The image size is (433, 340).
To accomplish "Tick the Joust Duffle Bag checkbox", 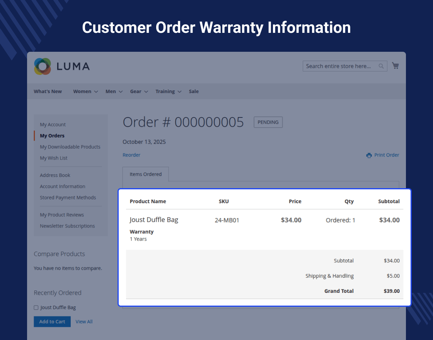I will (x=36, y=308).
